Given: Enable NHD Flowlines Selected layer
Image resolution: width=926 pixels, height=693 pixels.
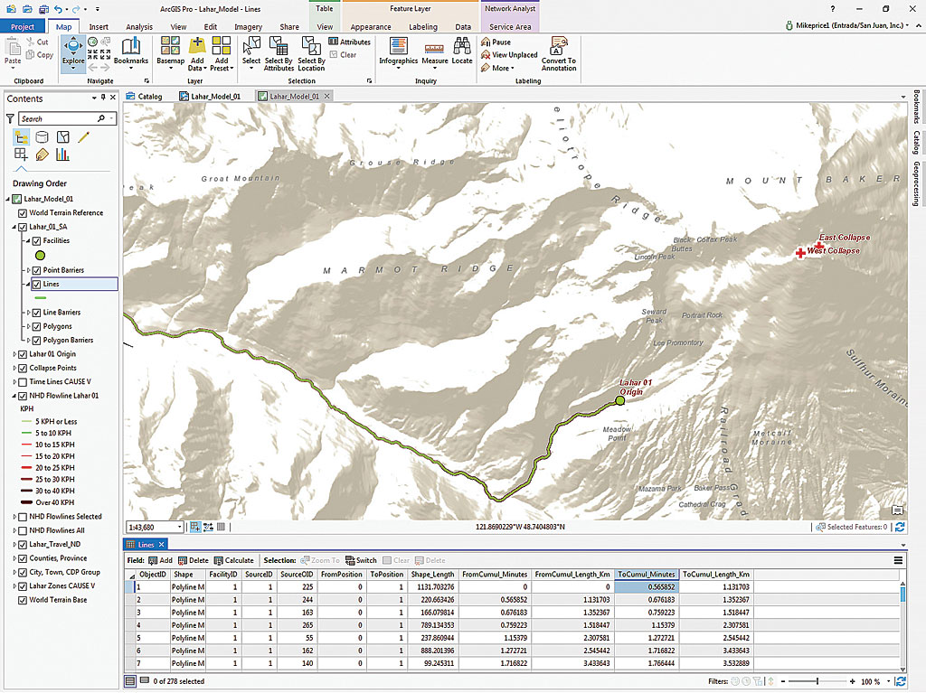Looking at the screenshot, I should tap(23, 517).
